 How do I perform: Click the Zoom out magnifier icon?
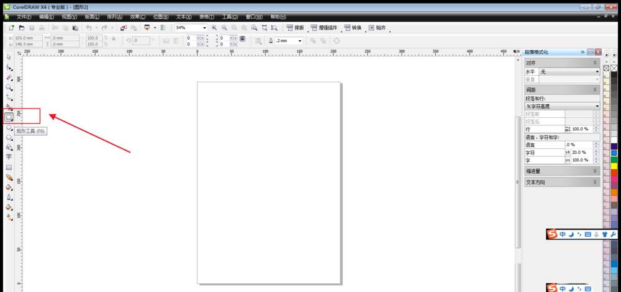pos(224,28)
